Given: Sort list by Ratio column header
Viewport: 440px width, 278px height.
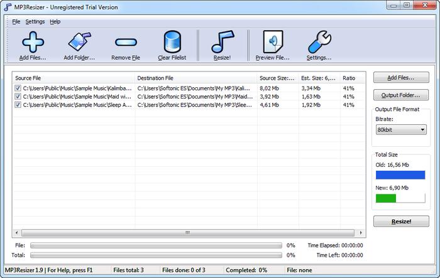Looking at the screenshot, I should pos(351,78).
